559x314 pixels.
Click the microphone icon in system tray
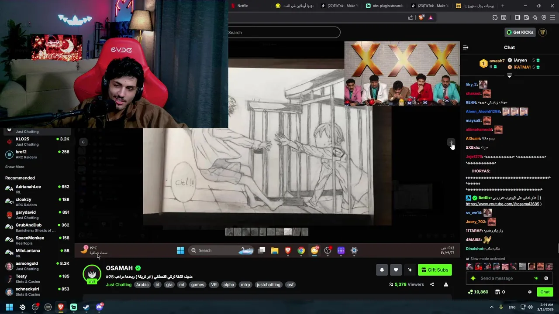(501, 307)
